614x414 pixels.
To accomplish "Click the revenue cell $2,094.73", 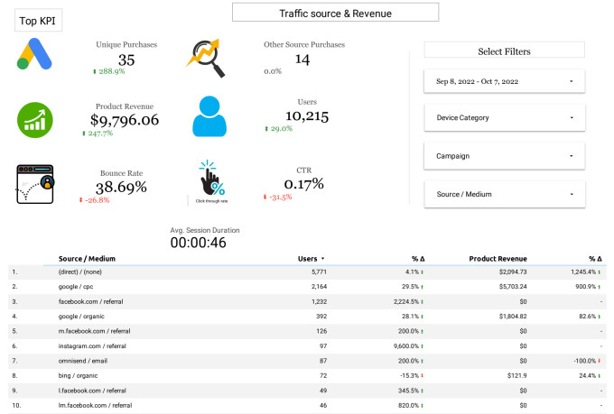I will [513, 271].
